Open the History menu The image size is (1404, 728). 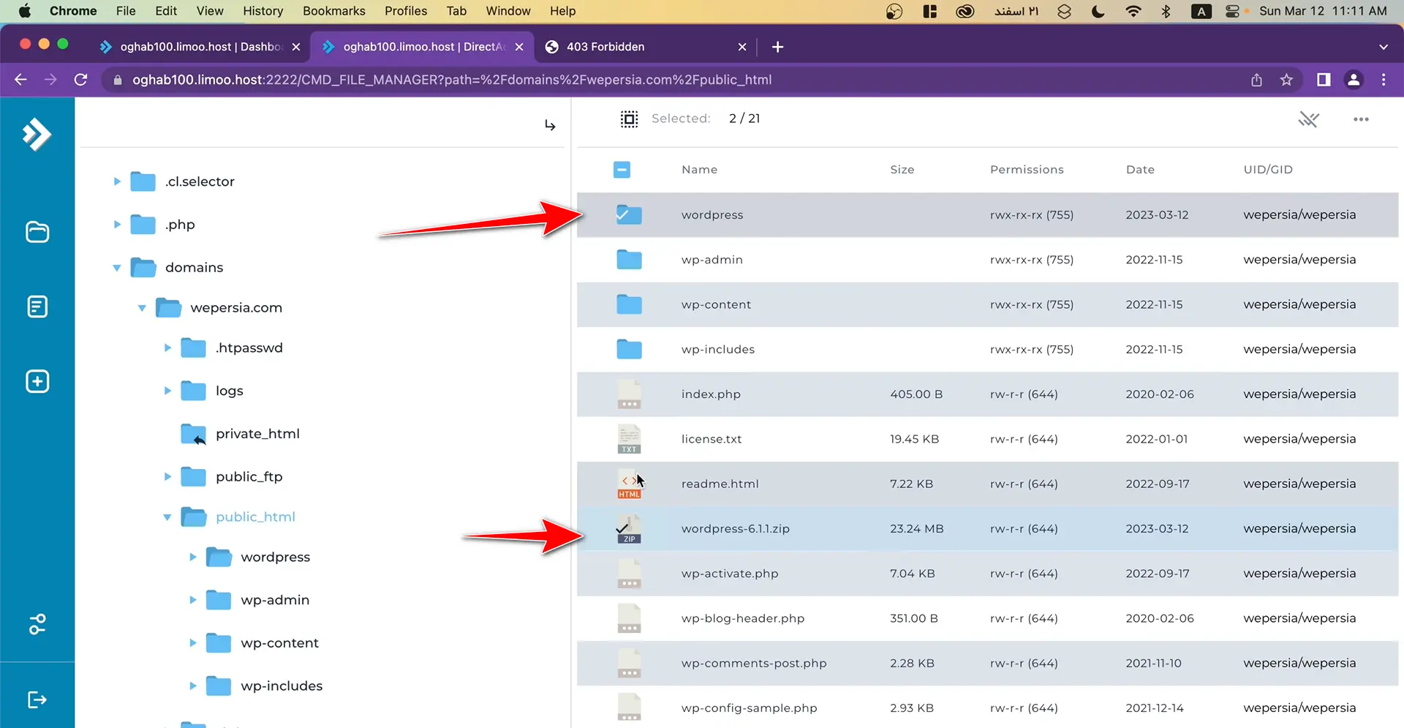pos(263,11)
